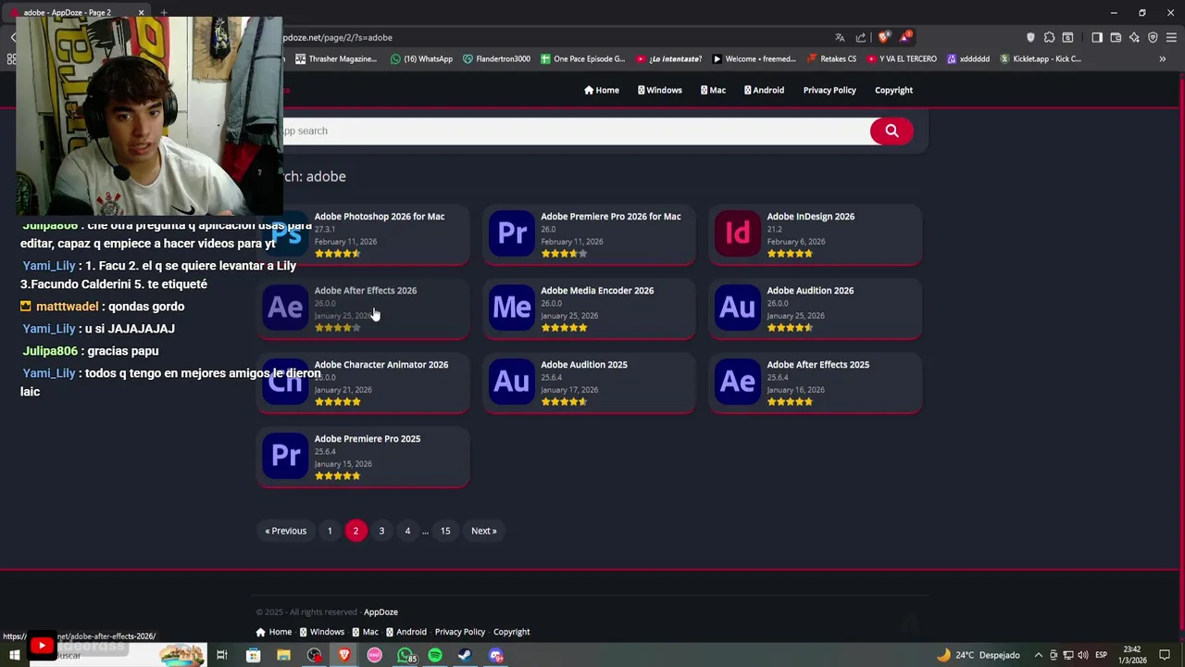Open Spotify from the taskbar
Screen dimensions: 1185x667
tap(435, 655)
